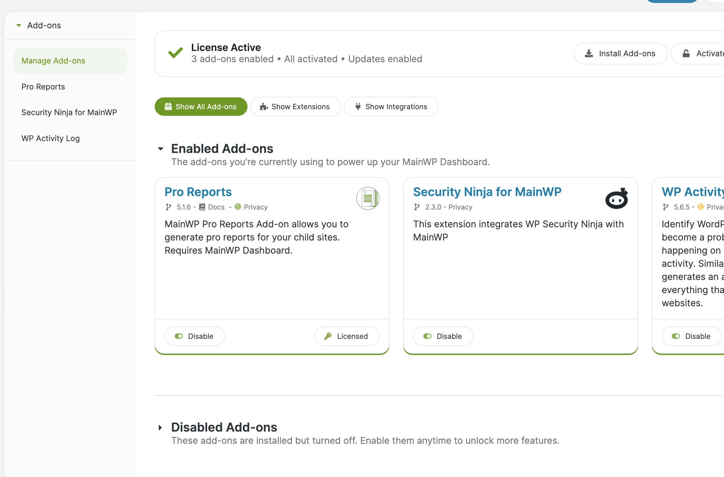Click the Licensed button on Pro Reports
The width and height of the screenshot is (724, 477).
tap(346, 336)
